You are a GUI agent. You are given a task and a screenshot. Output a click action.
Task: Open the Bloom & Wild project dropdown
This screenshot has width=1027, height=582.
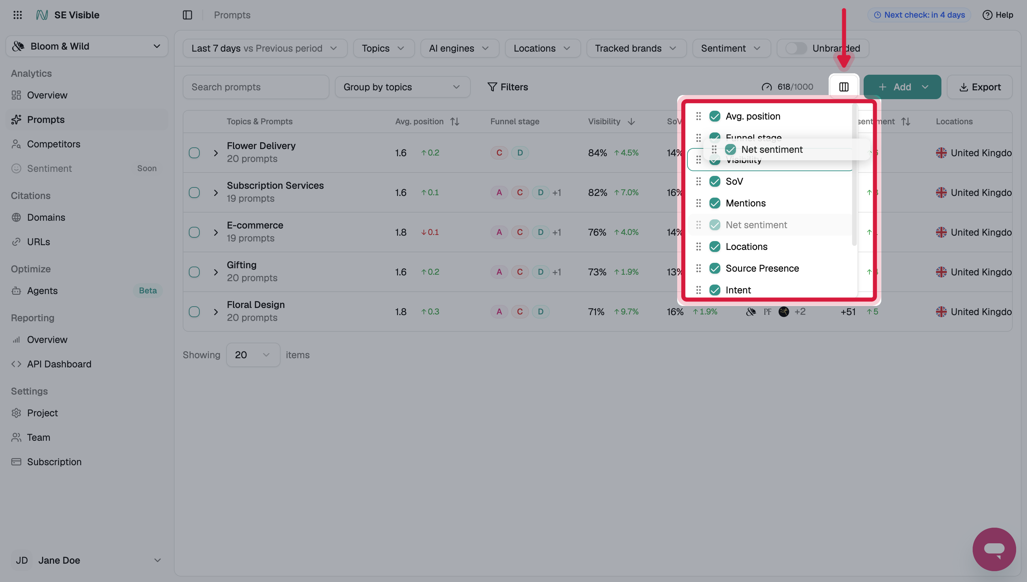pyautogui.click(x=87, y=47)
